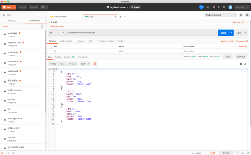Screen dimensions: 251x155
Task: Toggle star on producable collection
Action: click(x=21, y=52)
